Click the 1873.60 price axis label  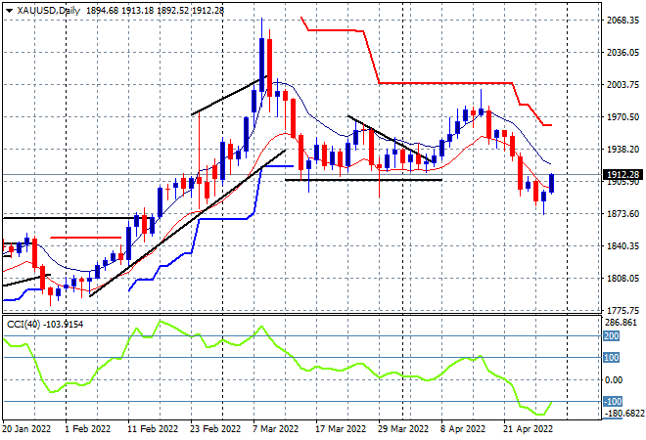[x=623, y=213]
